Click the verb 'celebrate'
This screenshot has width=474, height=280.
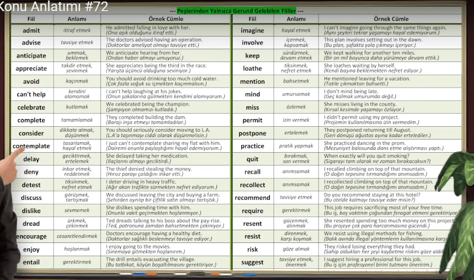(x=31, y=108)
